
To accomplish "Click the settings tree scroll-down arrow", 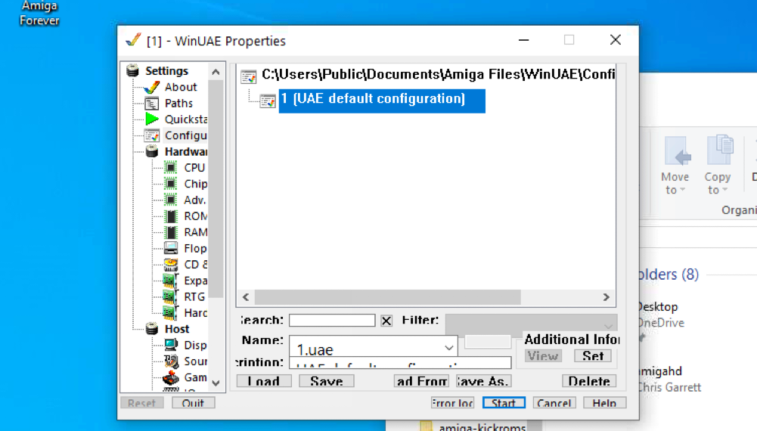I will pos(216,383).
